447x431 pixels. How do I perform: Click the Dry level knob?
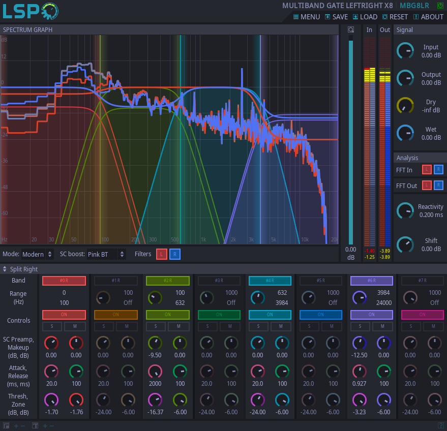(x=405, y=106)
